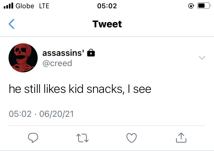Tap the 06/20/21 tweet date

(56, 114)
